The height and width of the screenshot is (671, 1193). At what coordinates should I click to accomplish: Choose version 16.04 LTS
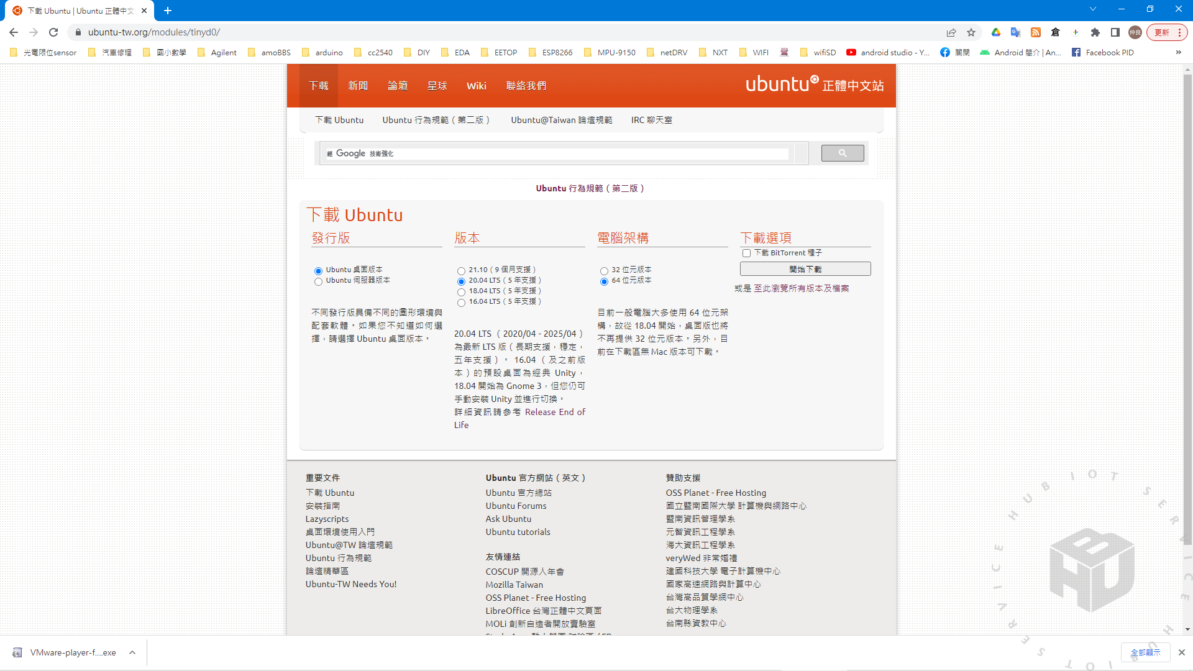point(461,303)
